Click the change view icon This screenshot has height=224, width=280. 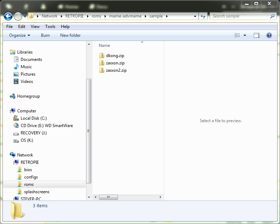tap(237, 35)
